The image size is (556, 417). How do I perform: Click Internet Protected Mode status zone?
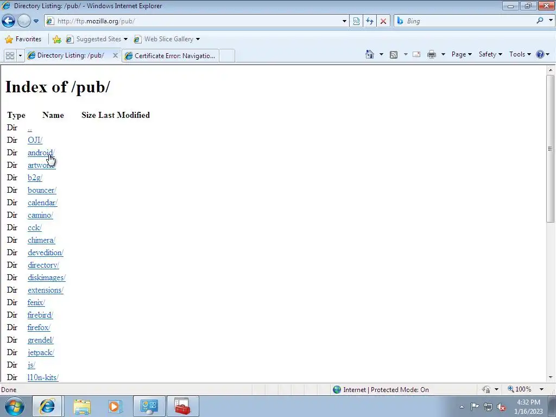(381, 390)
